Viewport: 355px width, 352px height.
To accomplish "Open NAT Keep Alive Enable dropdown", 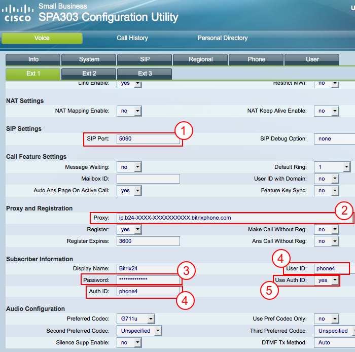I will click(327, 111).
